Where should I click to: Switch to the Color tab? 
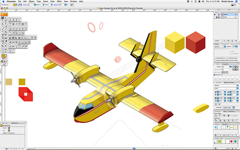[216, 44]
